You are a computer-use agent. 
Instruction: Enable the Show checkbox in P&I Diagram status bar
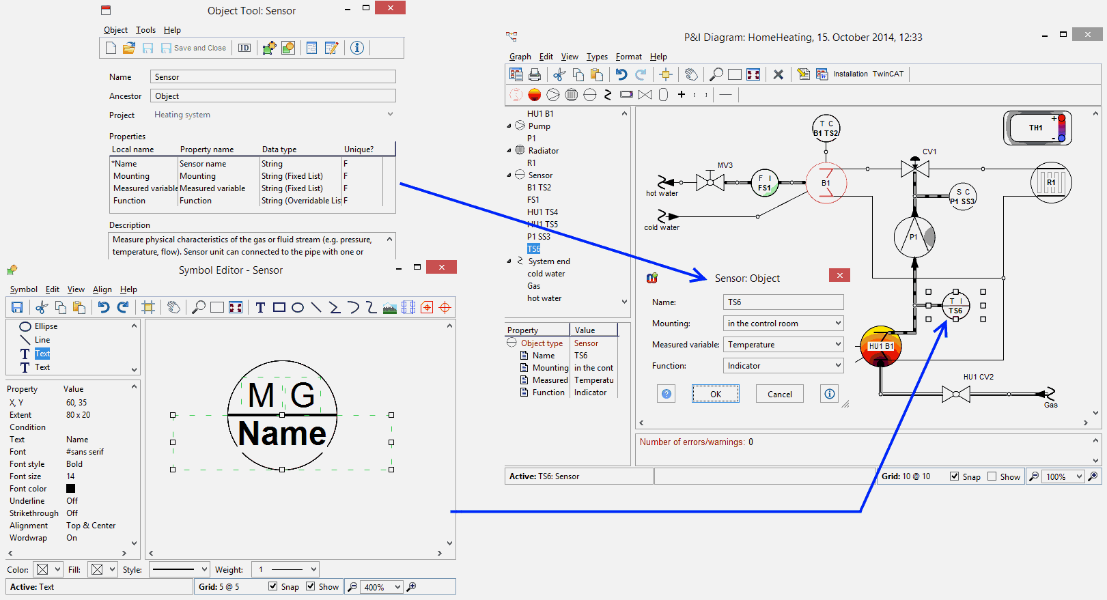[992, 476]
